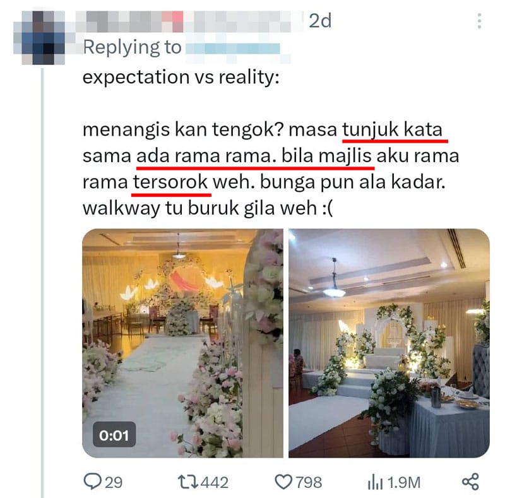505x498 pixels.
Task: Play the video thumbnail of the pink floral walkway
Action: [182, 343]
